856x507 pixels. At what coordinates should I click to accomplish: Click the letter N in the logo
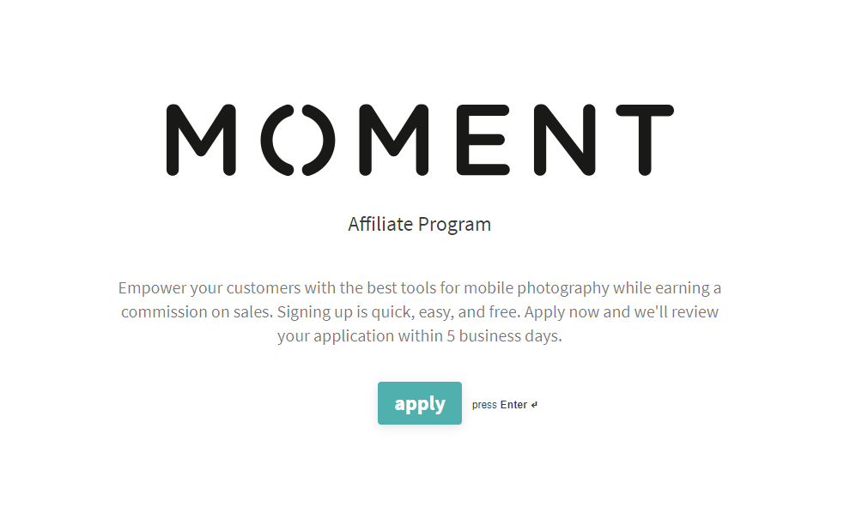point(564,140)
